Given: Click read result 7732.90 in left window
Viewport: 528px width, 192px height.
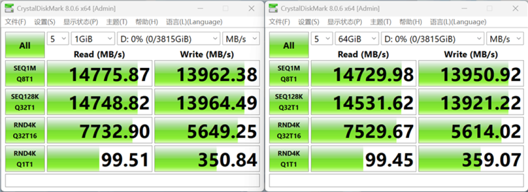Looking at the screenshot, I should (100, 130).
